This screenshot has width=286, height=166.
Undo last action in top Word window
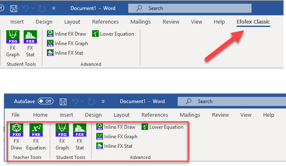tap(26, 8)
